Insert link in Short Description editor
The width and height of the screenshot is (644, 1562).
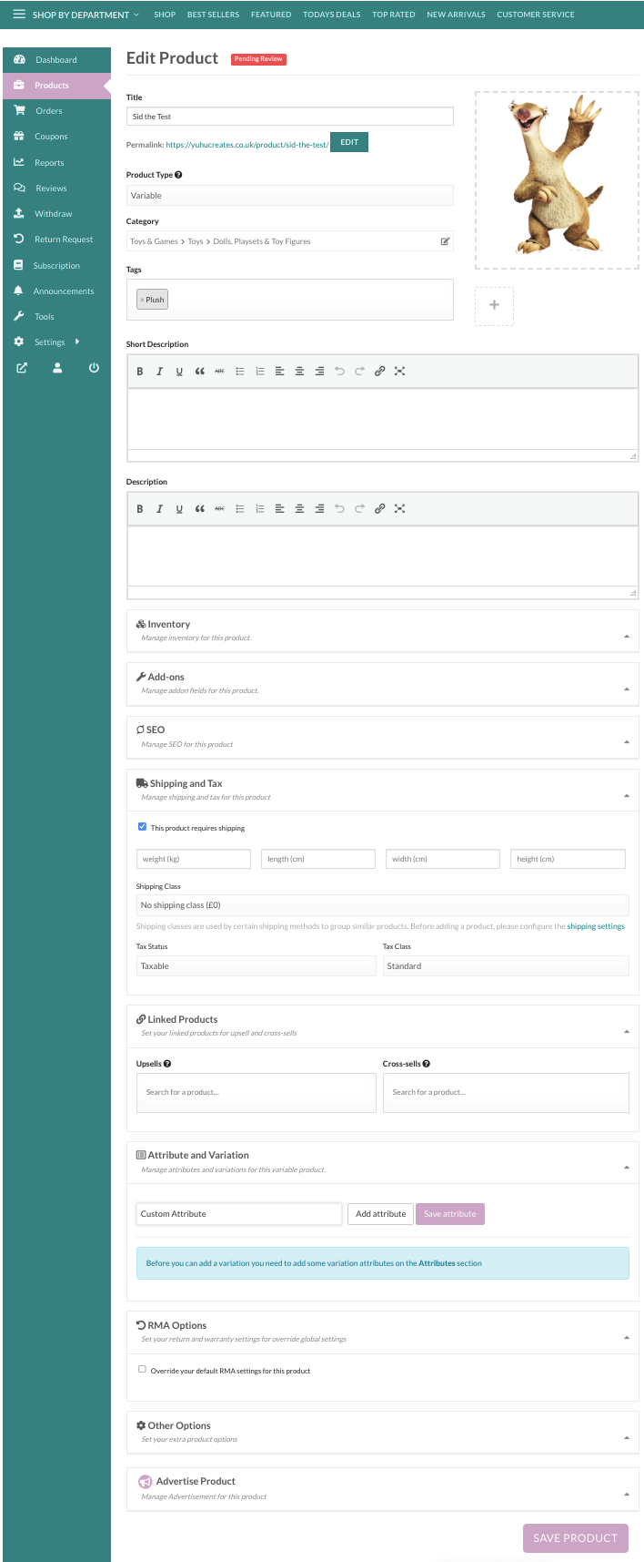coord(379,371)
